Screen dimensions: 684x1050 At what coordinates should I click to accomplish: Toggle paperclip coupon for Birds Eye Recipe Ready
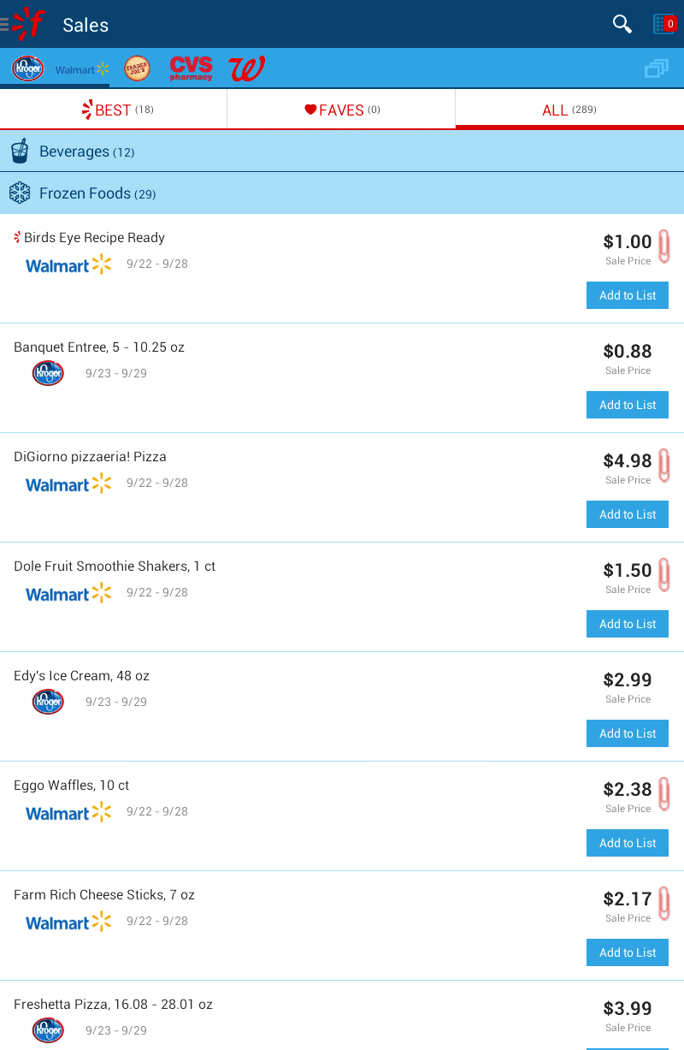[x=663, y=246]
